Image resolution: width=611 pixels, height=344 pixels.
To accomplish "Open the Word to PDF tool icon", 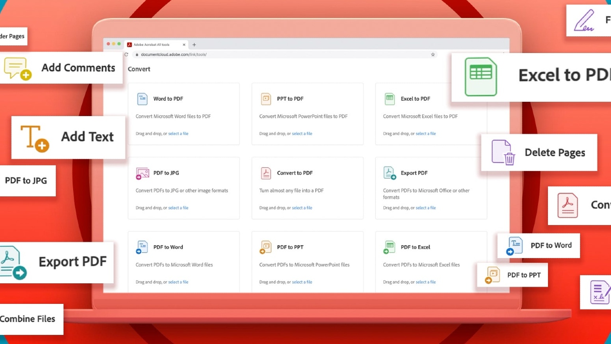I will pos(142,99).
